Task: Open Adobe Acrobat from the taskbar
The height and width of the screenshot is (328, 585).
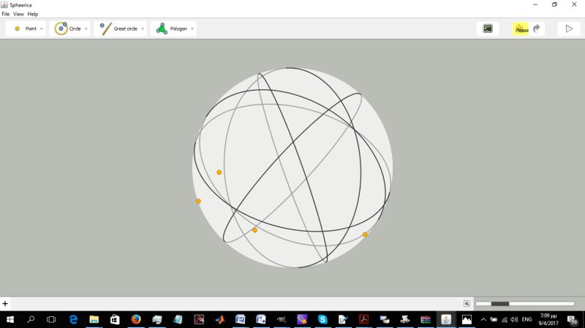Action: pyautogui.click(x=363, y=319)
